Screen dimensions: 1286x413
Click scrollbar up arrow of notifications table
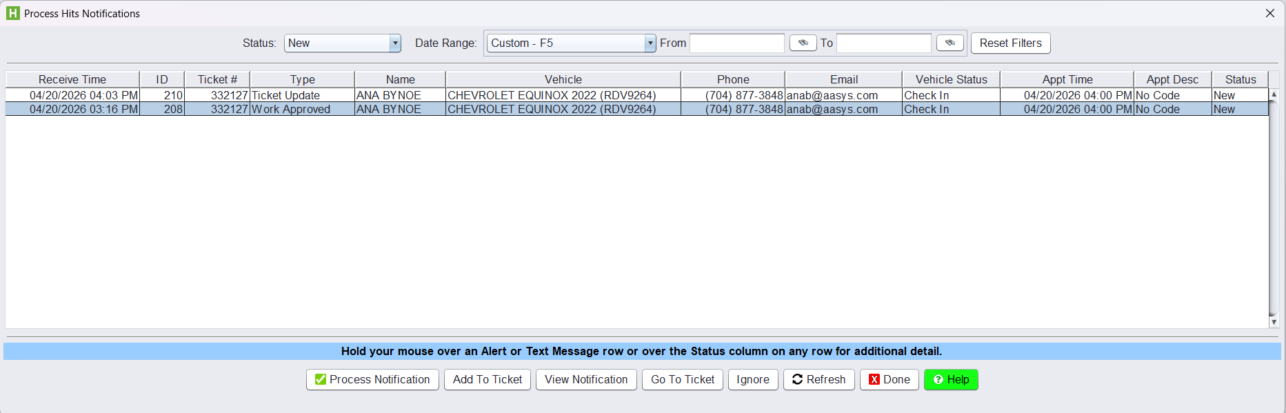1274,94
